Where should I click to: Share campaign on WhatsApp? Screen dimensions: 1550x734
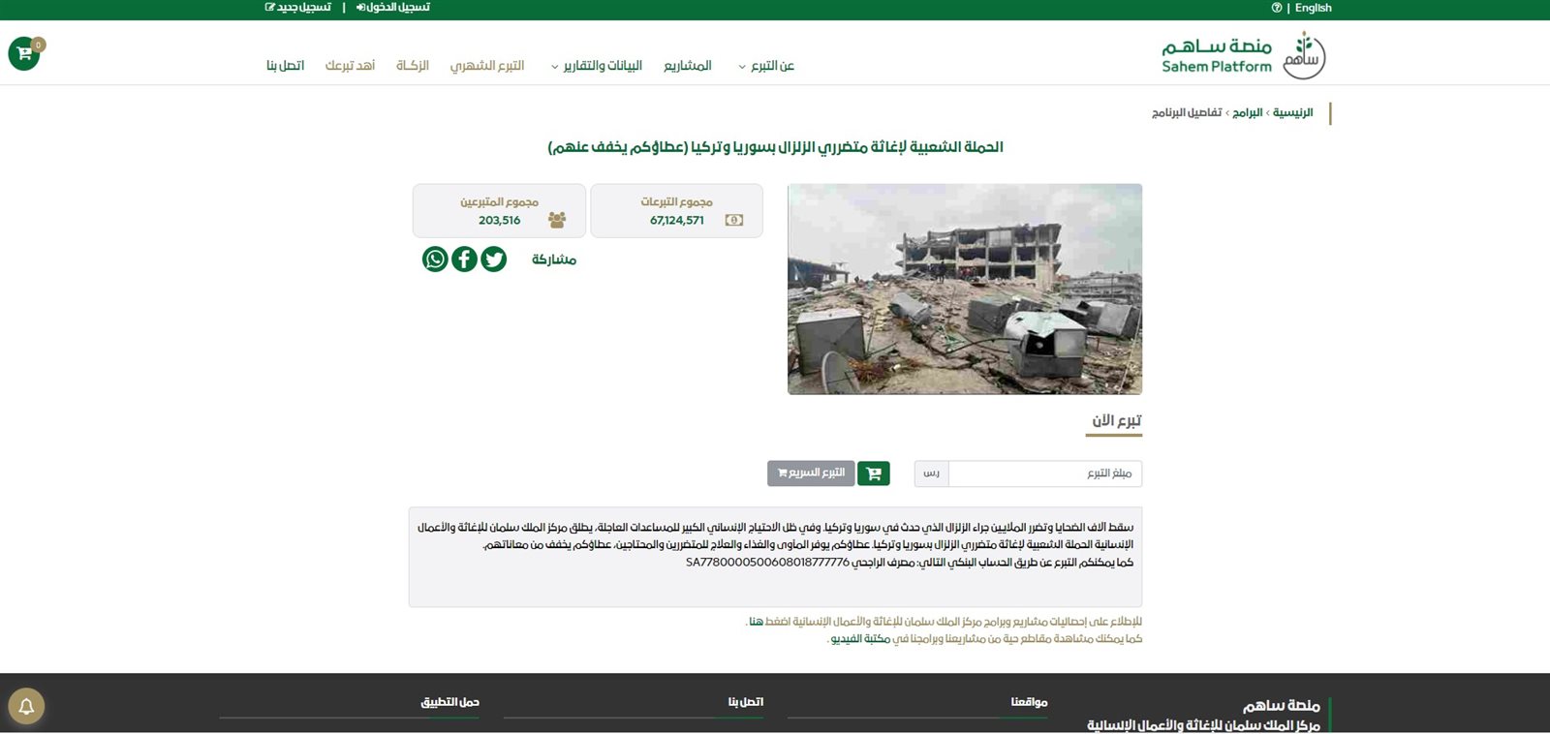[x=435, y=260]
